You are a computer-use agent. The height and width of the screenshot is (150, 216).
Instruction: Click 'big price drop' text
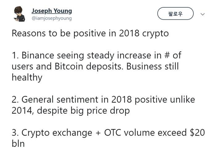coord(100,111)
